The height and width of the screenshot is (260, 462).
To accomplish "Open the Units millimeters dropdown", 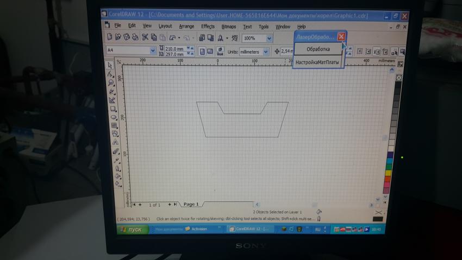I will point(266,52).
